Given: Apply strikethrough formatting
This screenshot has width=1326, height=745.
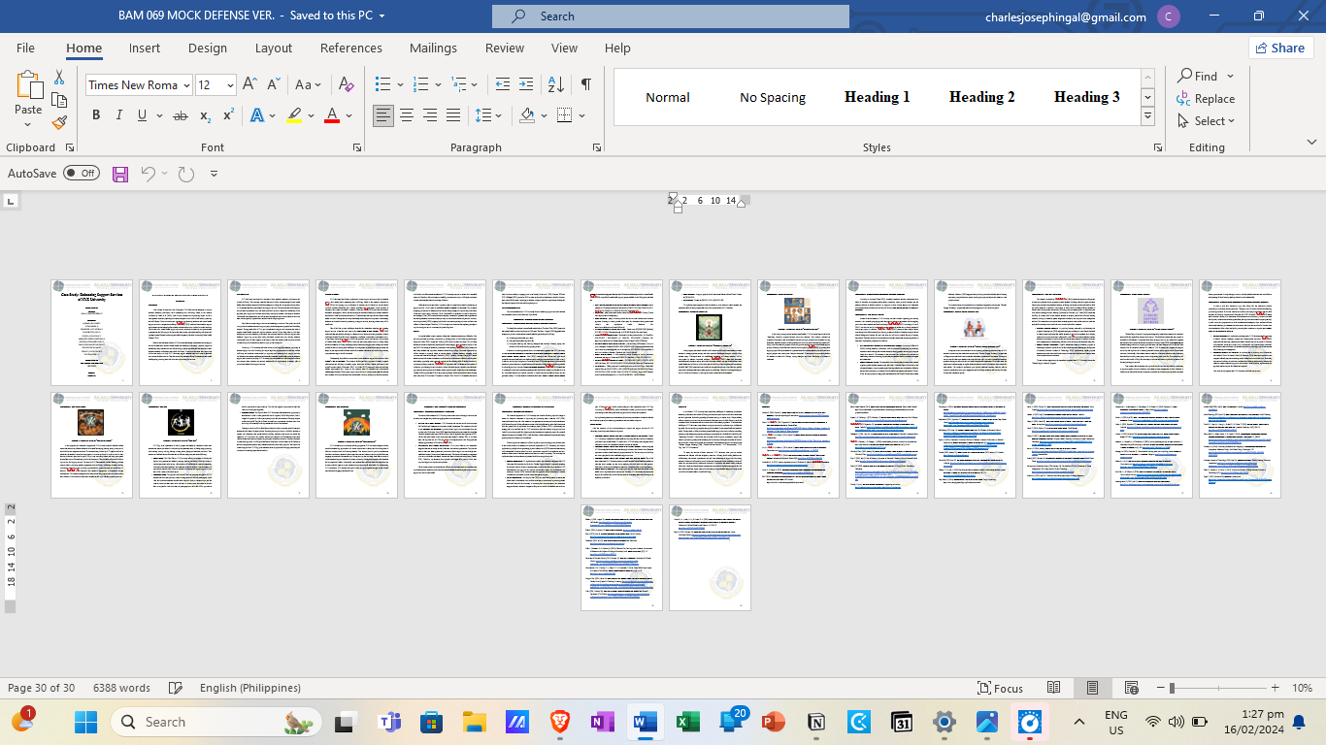Looking at the screenshot, I should click(x=180, y=115).
